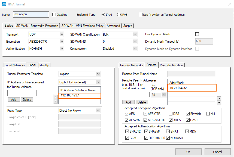Click Add under remote peer IP field
Screen dimensions: 234x157
pyautogui.click(x=128, y=102)
